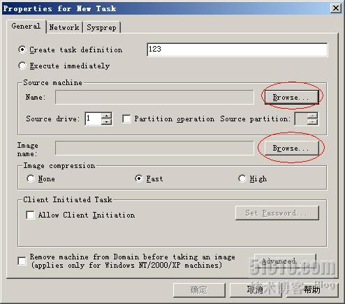Open Advanced settings button
Viewport: 345px width, 304px height.
click(285, 261)
